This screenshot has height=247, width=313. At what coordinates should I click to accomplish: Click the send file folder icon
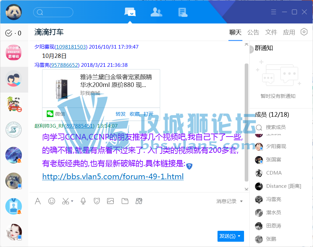pos(125,201)
